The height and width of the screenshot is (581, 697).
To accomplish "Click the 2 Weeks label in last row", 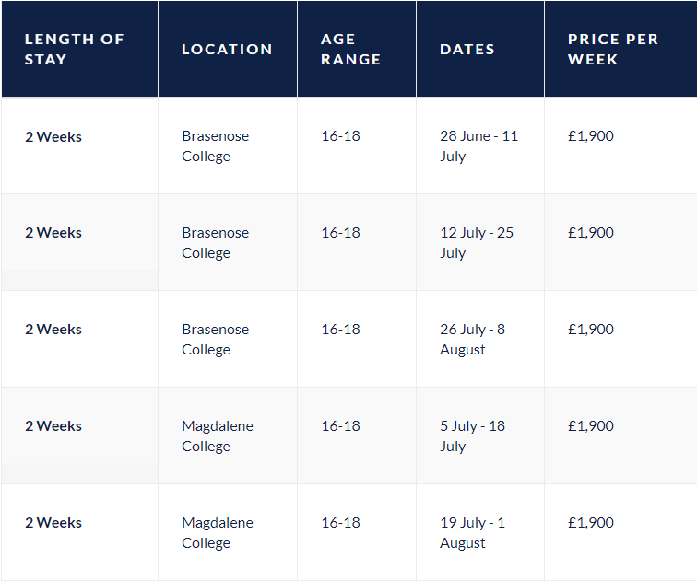I will tap(53, 523).
